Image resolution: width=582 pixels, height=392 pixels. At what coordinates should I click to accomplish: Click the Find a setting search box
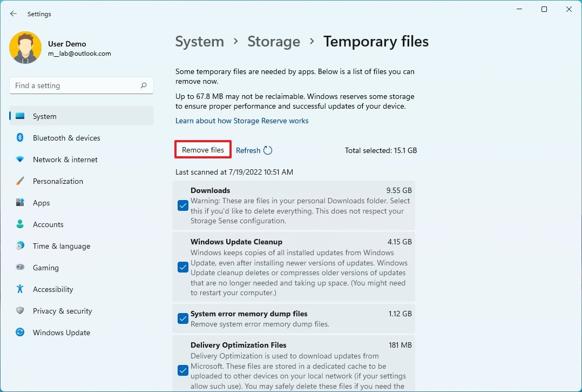(x=76, y=85)
